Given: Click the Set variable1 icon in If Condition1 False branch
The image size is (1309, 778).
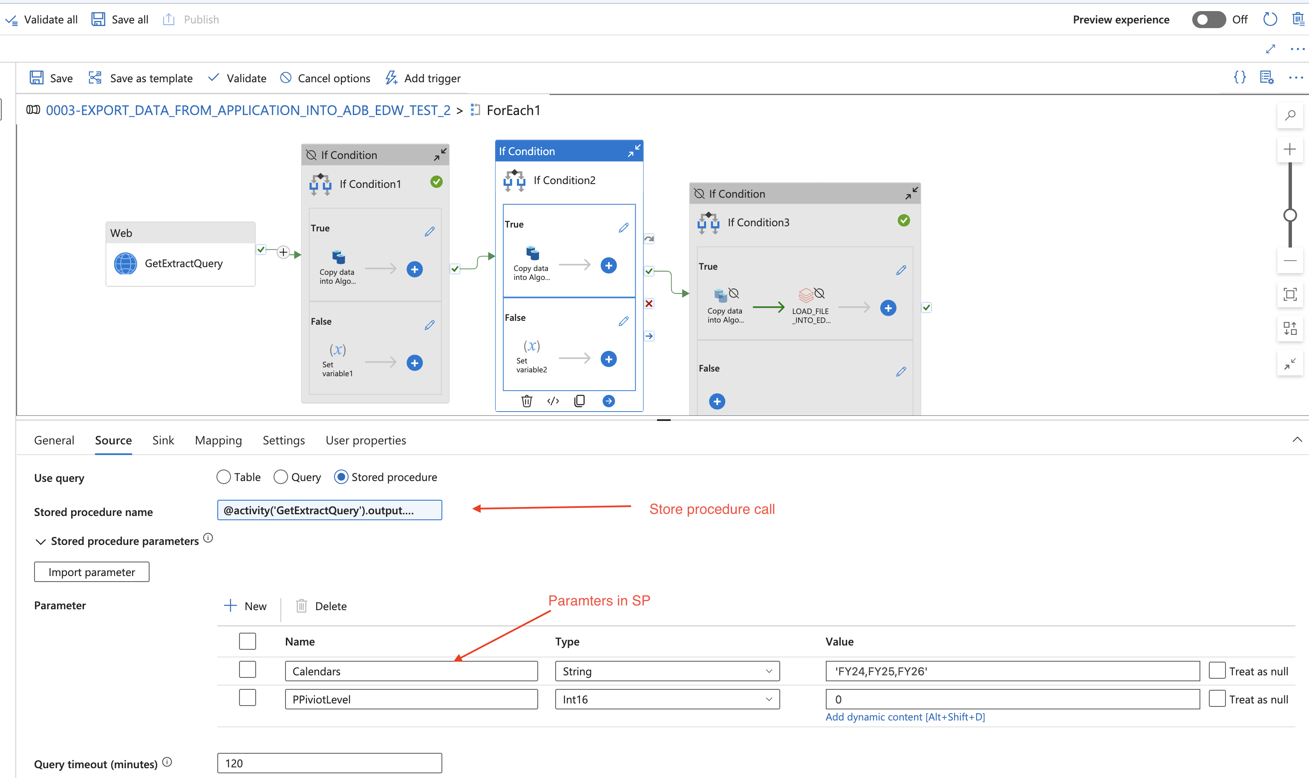Looking at the screenshot, I should 337,350.
